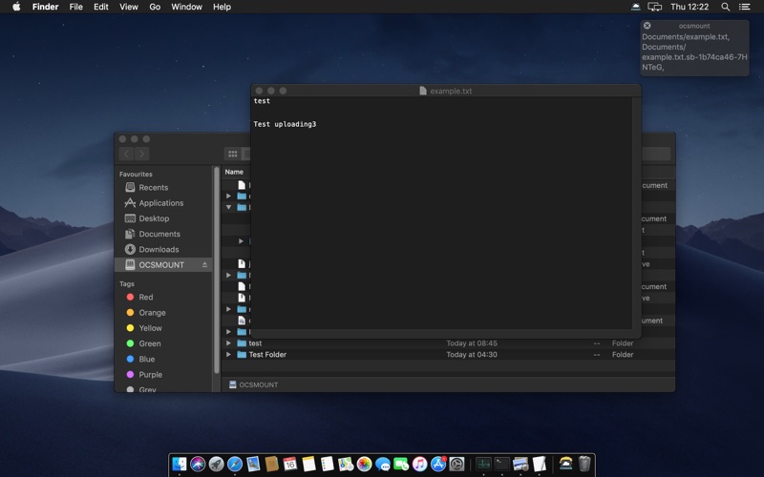This screenshot has width=764, height=477.
Task: Open the View menu
Action: pos(129,7)
